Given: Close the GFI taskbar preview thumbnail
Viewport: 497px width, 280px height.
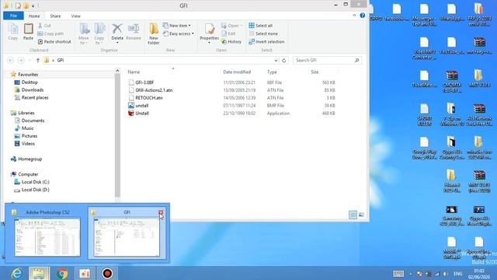Looking at the screenshot, I should pyautogui.click(x=161, y=212).
